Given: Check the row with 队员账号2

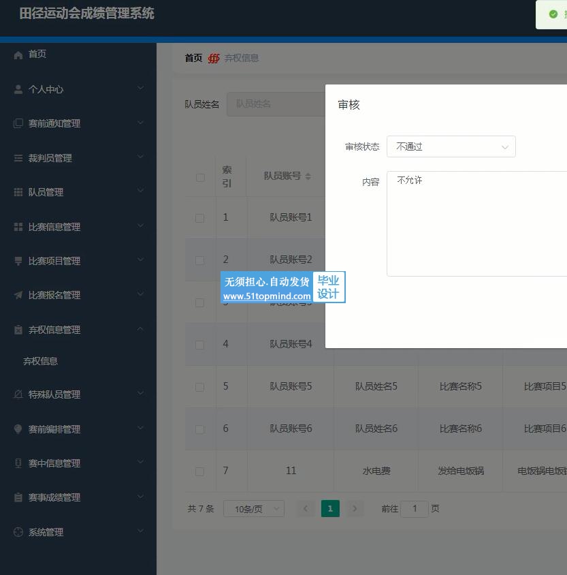Looking at the screenshot, I should (x=199, y=260).
